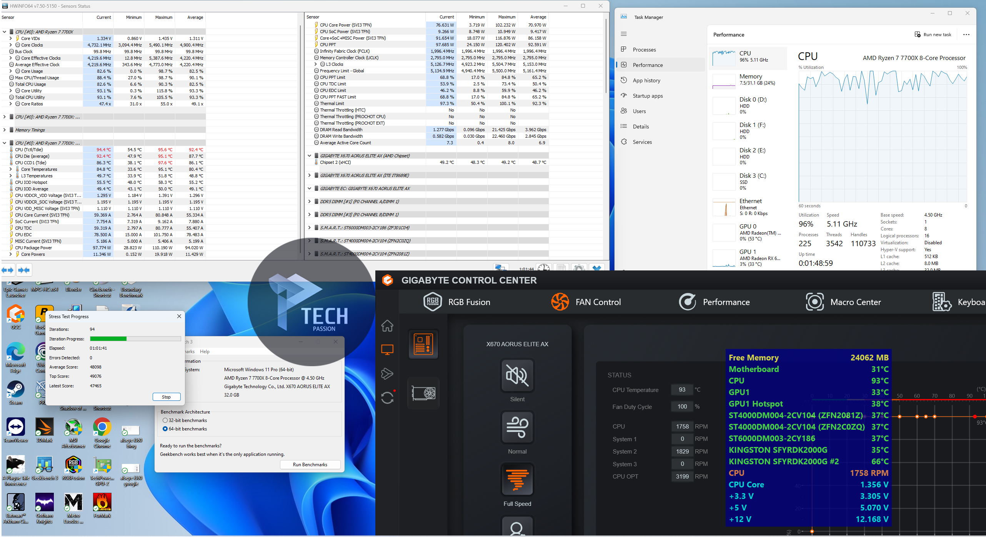Select the Normal fan mode icon

517,427
